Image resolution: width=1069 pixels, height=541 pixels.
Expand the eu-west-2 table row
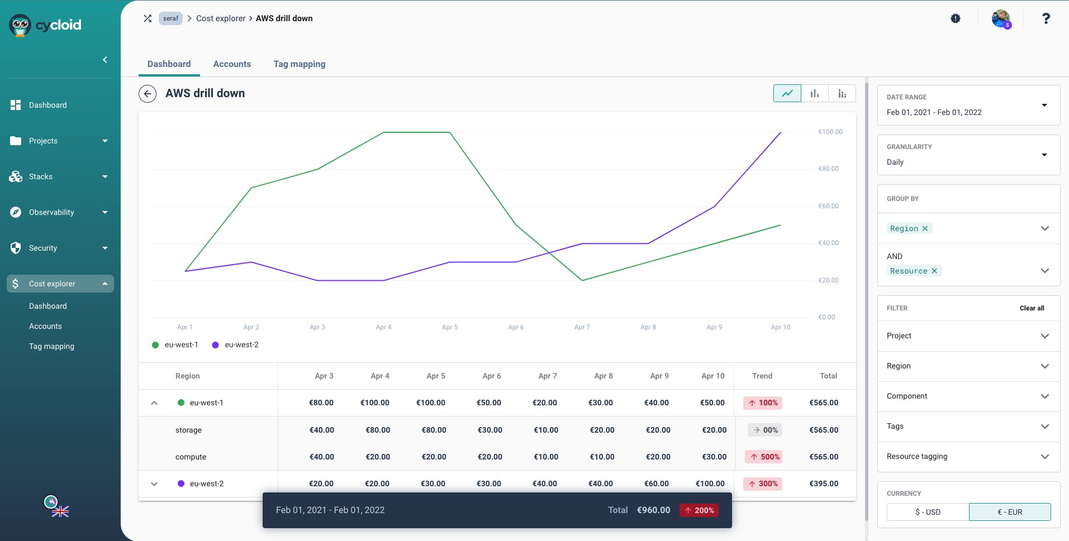154,484
